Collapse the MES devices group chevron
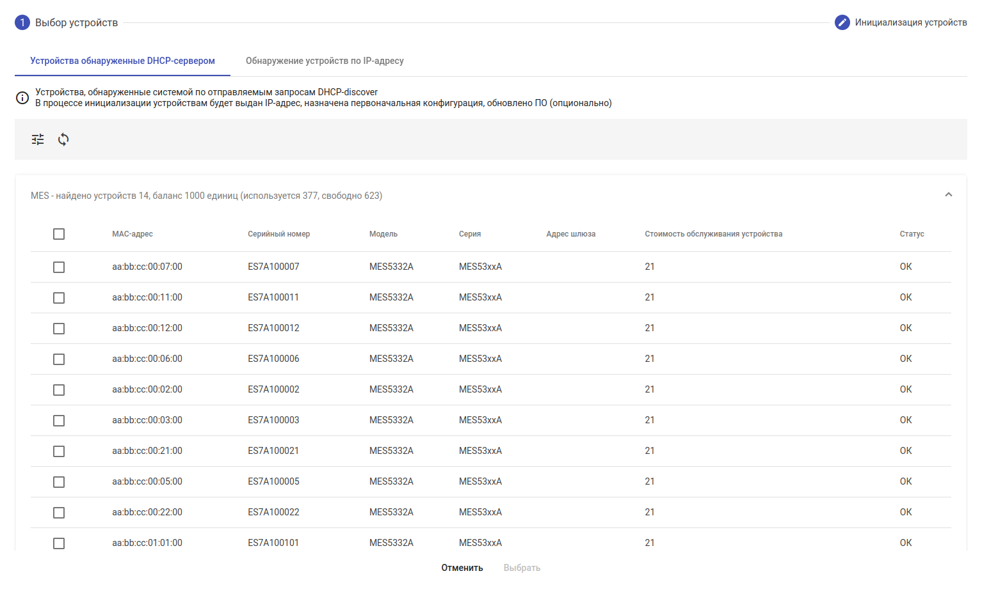982x601 pixels. pos(948,195)
